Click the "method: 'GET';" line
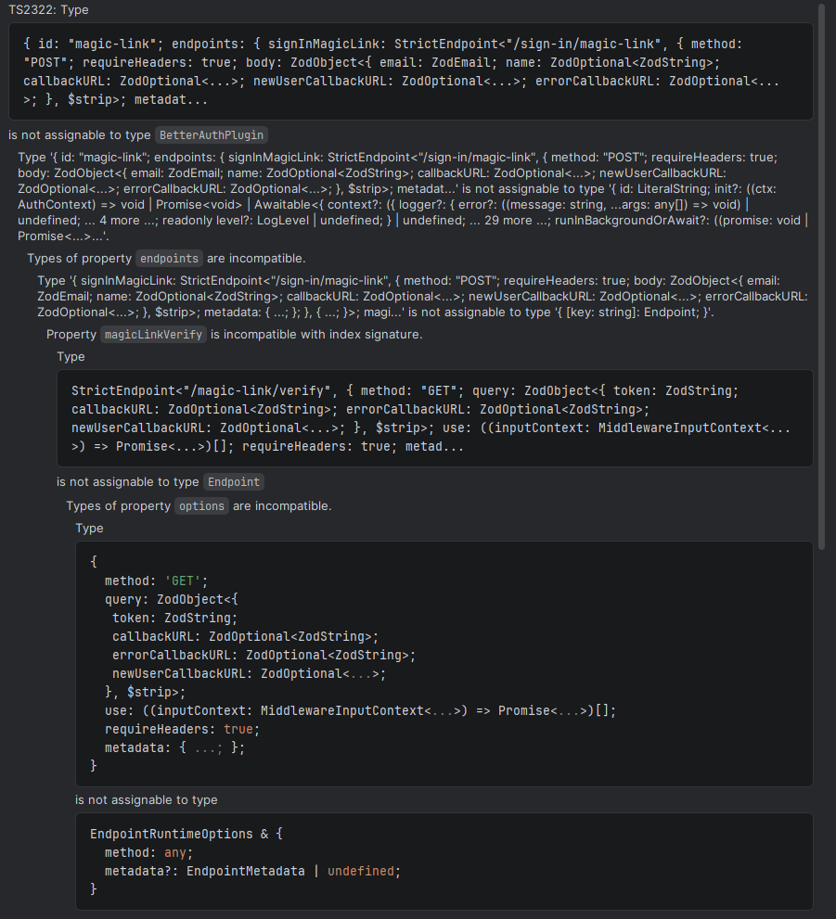 (150, 581)
